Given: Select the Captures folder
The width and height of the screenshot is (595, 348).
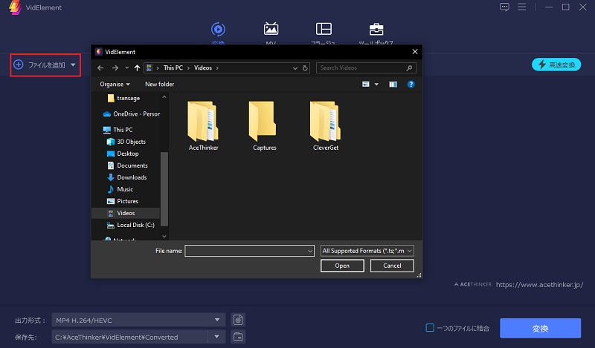Looking at the screenshot, I should click(x=265, y=126).
